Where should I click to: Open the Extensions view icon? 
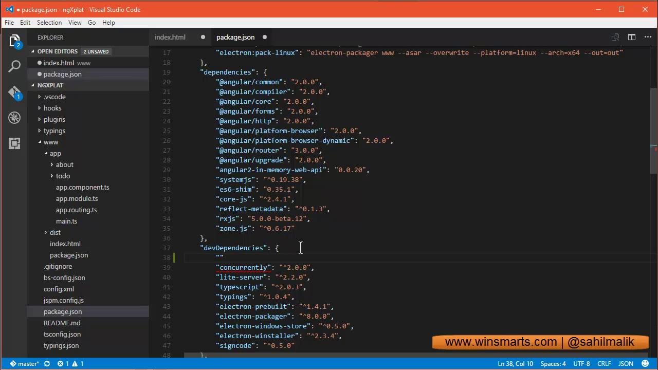[x=14, y=143]
